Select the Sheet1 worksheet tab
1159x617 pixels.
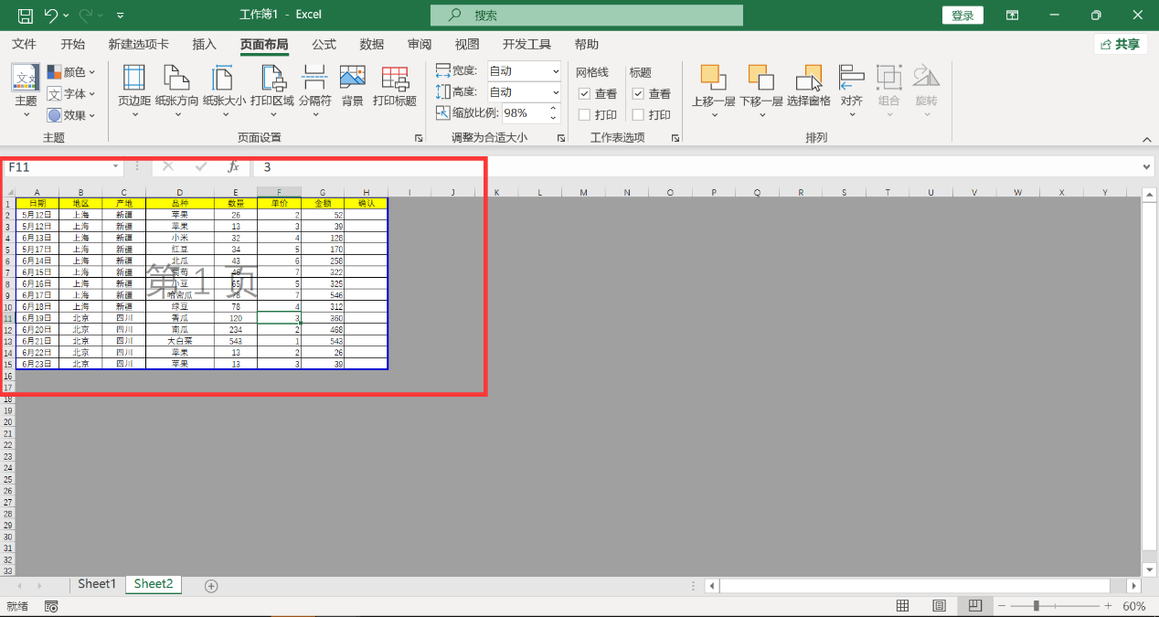click(97, 584)
